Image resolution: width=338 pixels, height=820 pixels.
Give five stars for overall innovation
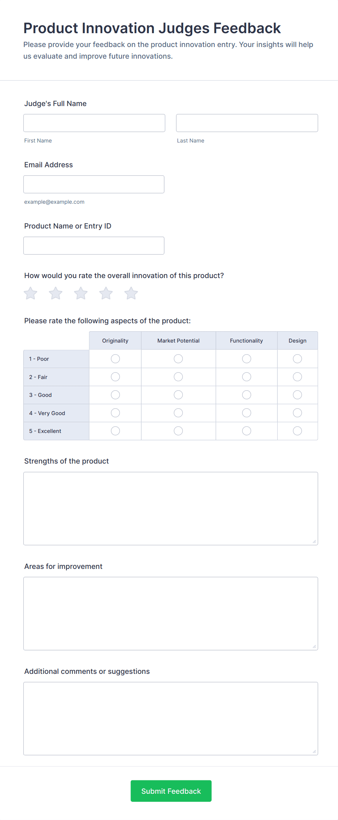pos(131,293)
